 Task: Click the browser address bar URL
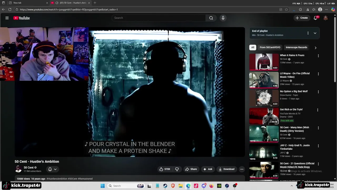(69, 9)
